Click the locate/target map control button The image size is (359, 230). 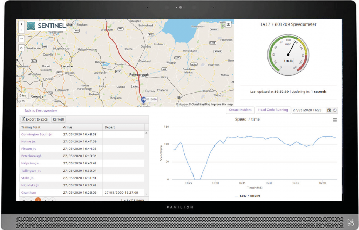(21, 48)
